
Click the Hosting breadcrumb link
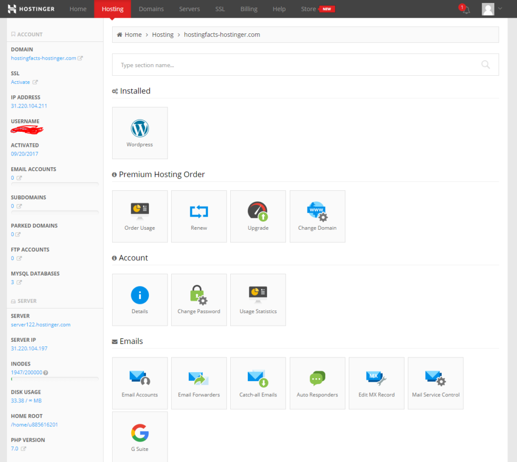(163, 35)
